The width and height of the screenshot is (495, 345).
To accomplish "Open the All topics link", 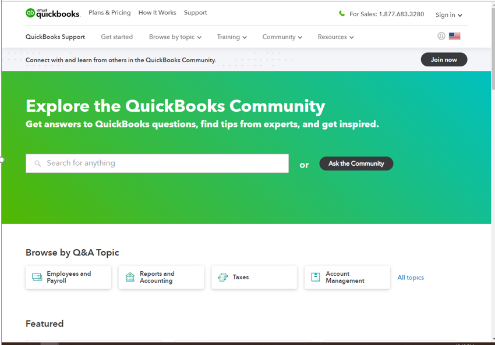I will 411,278.
